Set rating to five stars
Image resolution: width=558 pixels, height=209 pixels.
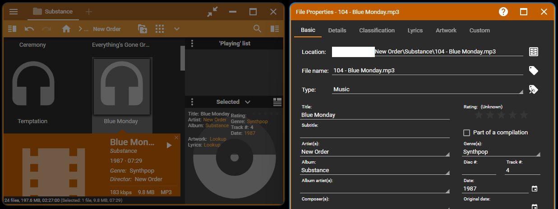tap(524, 116)
